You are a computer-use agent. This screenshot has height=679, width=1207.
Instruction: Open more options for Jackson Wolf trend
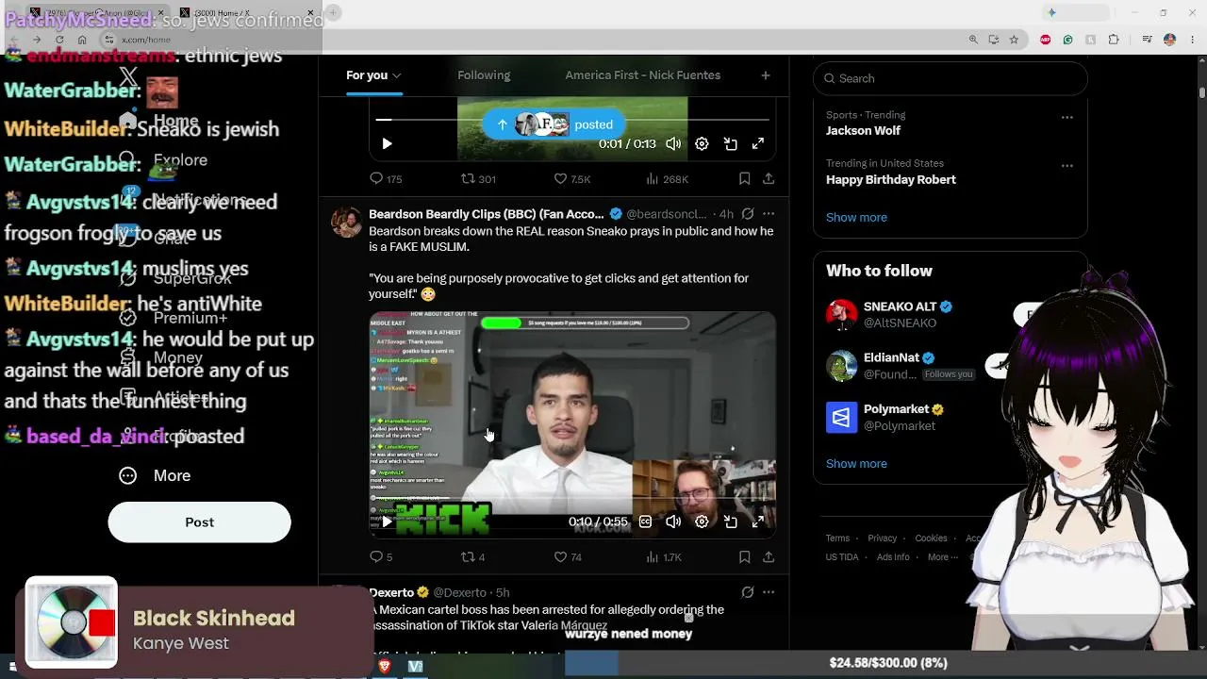tap(1067, 118)
